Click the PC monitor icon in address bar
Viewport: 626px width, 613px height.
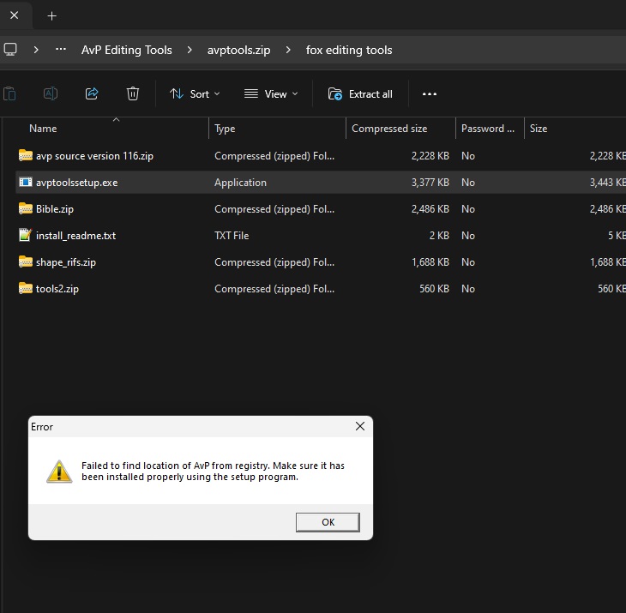coord(10,50)
